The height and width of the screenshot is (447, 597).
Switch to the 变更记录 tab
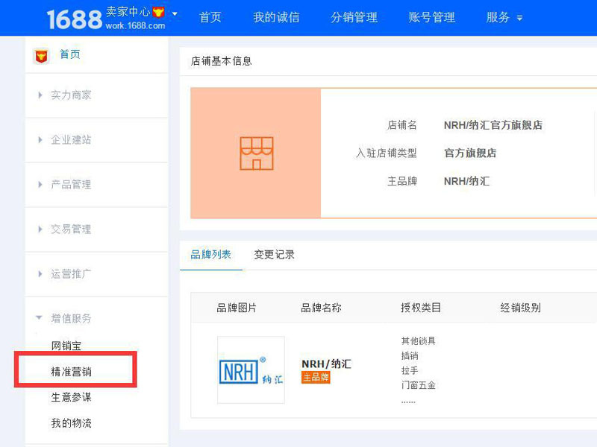(274, 255)
